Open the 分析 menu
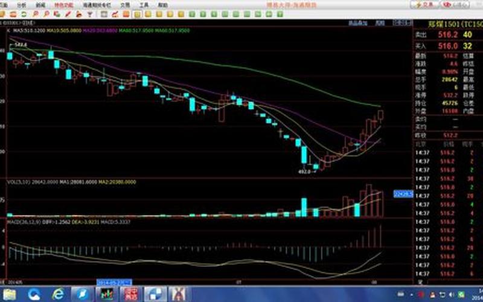Screen dimensions: 483x302 (x=22, y=4)
